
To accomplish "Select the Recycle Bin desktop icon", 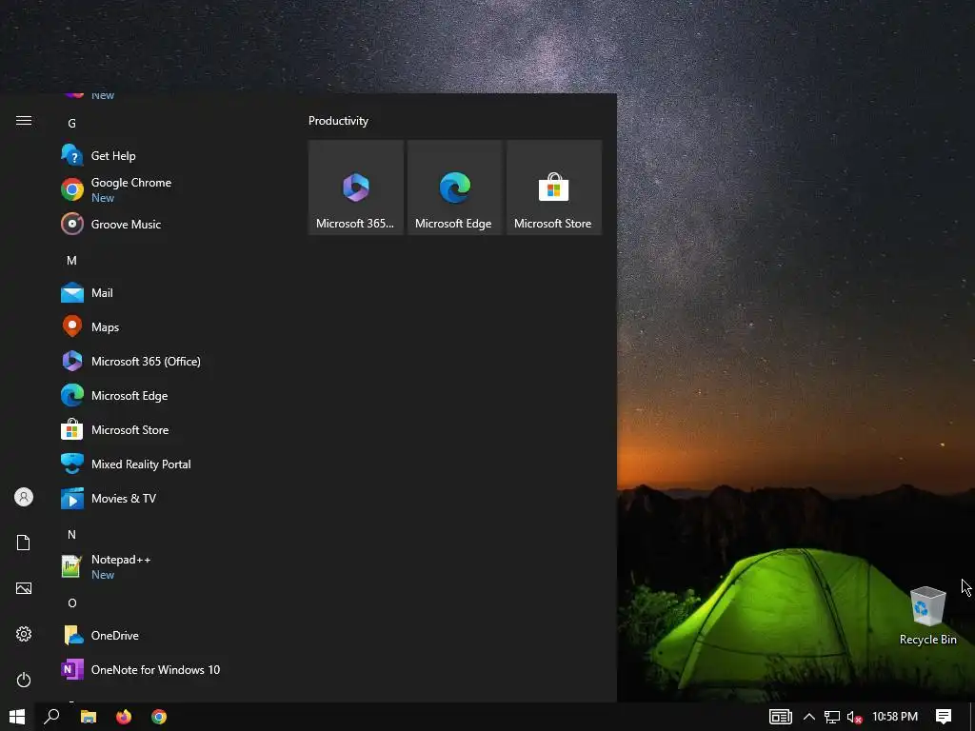I will coord(927,616).
